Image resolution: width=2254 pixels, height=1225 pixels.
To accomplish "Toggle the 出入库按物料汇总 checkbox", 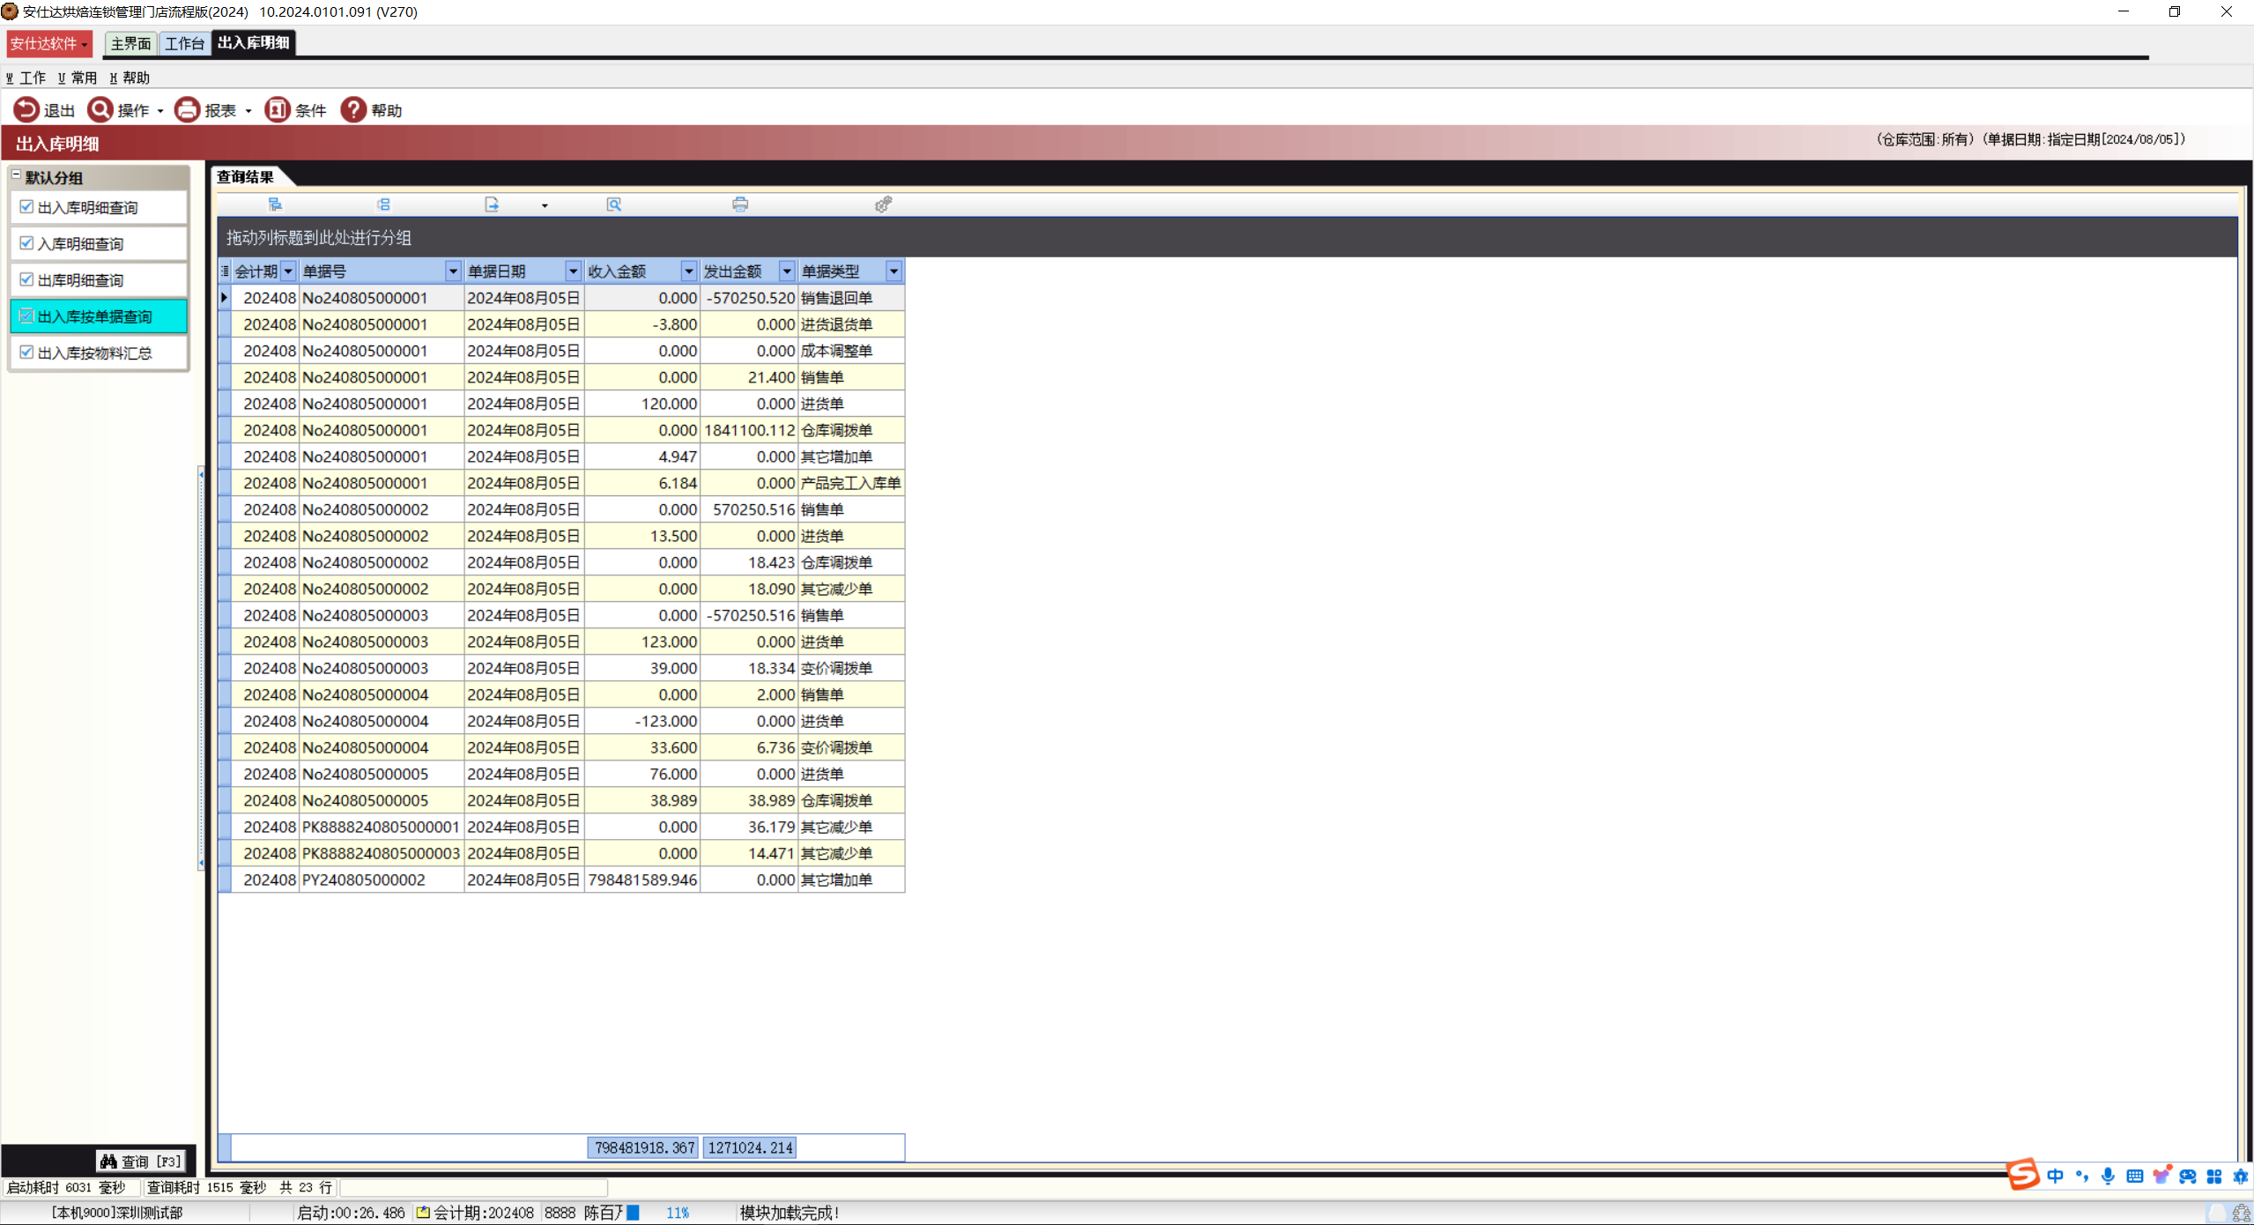I will (26, 353).
